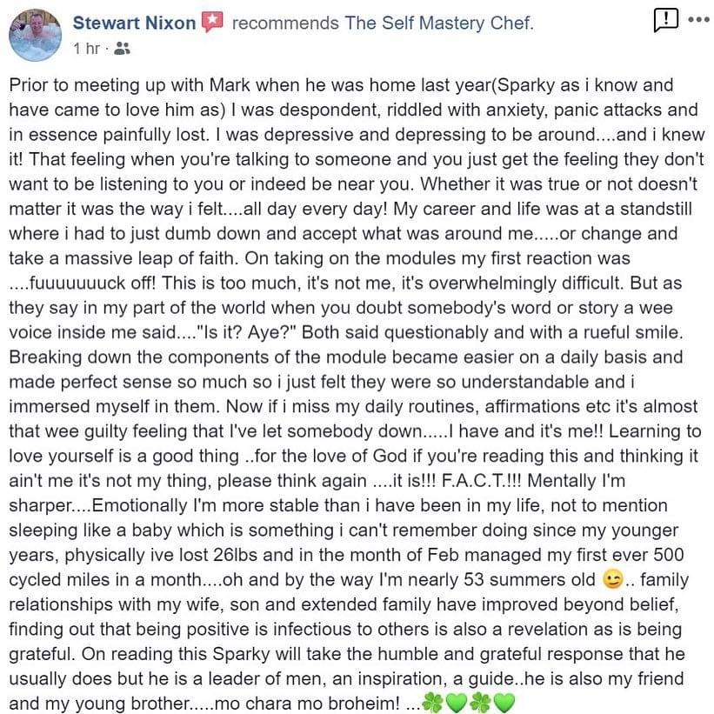Viewport: 714px width, 714px height.
Task: Click the Stewart Nixon name link
Action: tap(134, 23)
